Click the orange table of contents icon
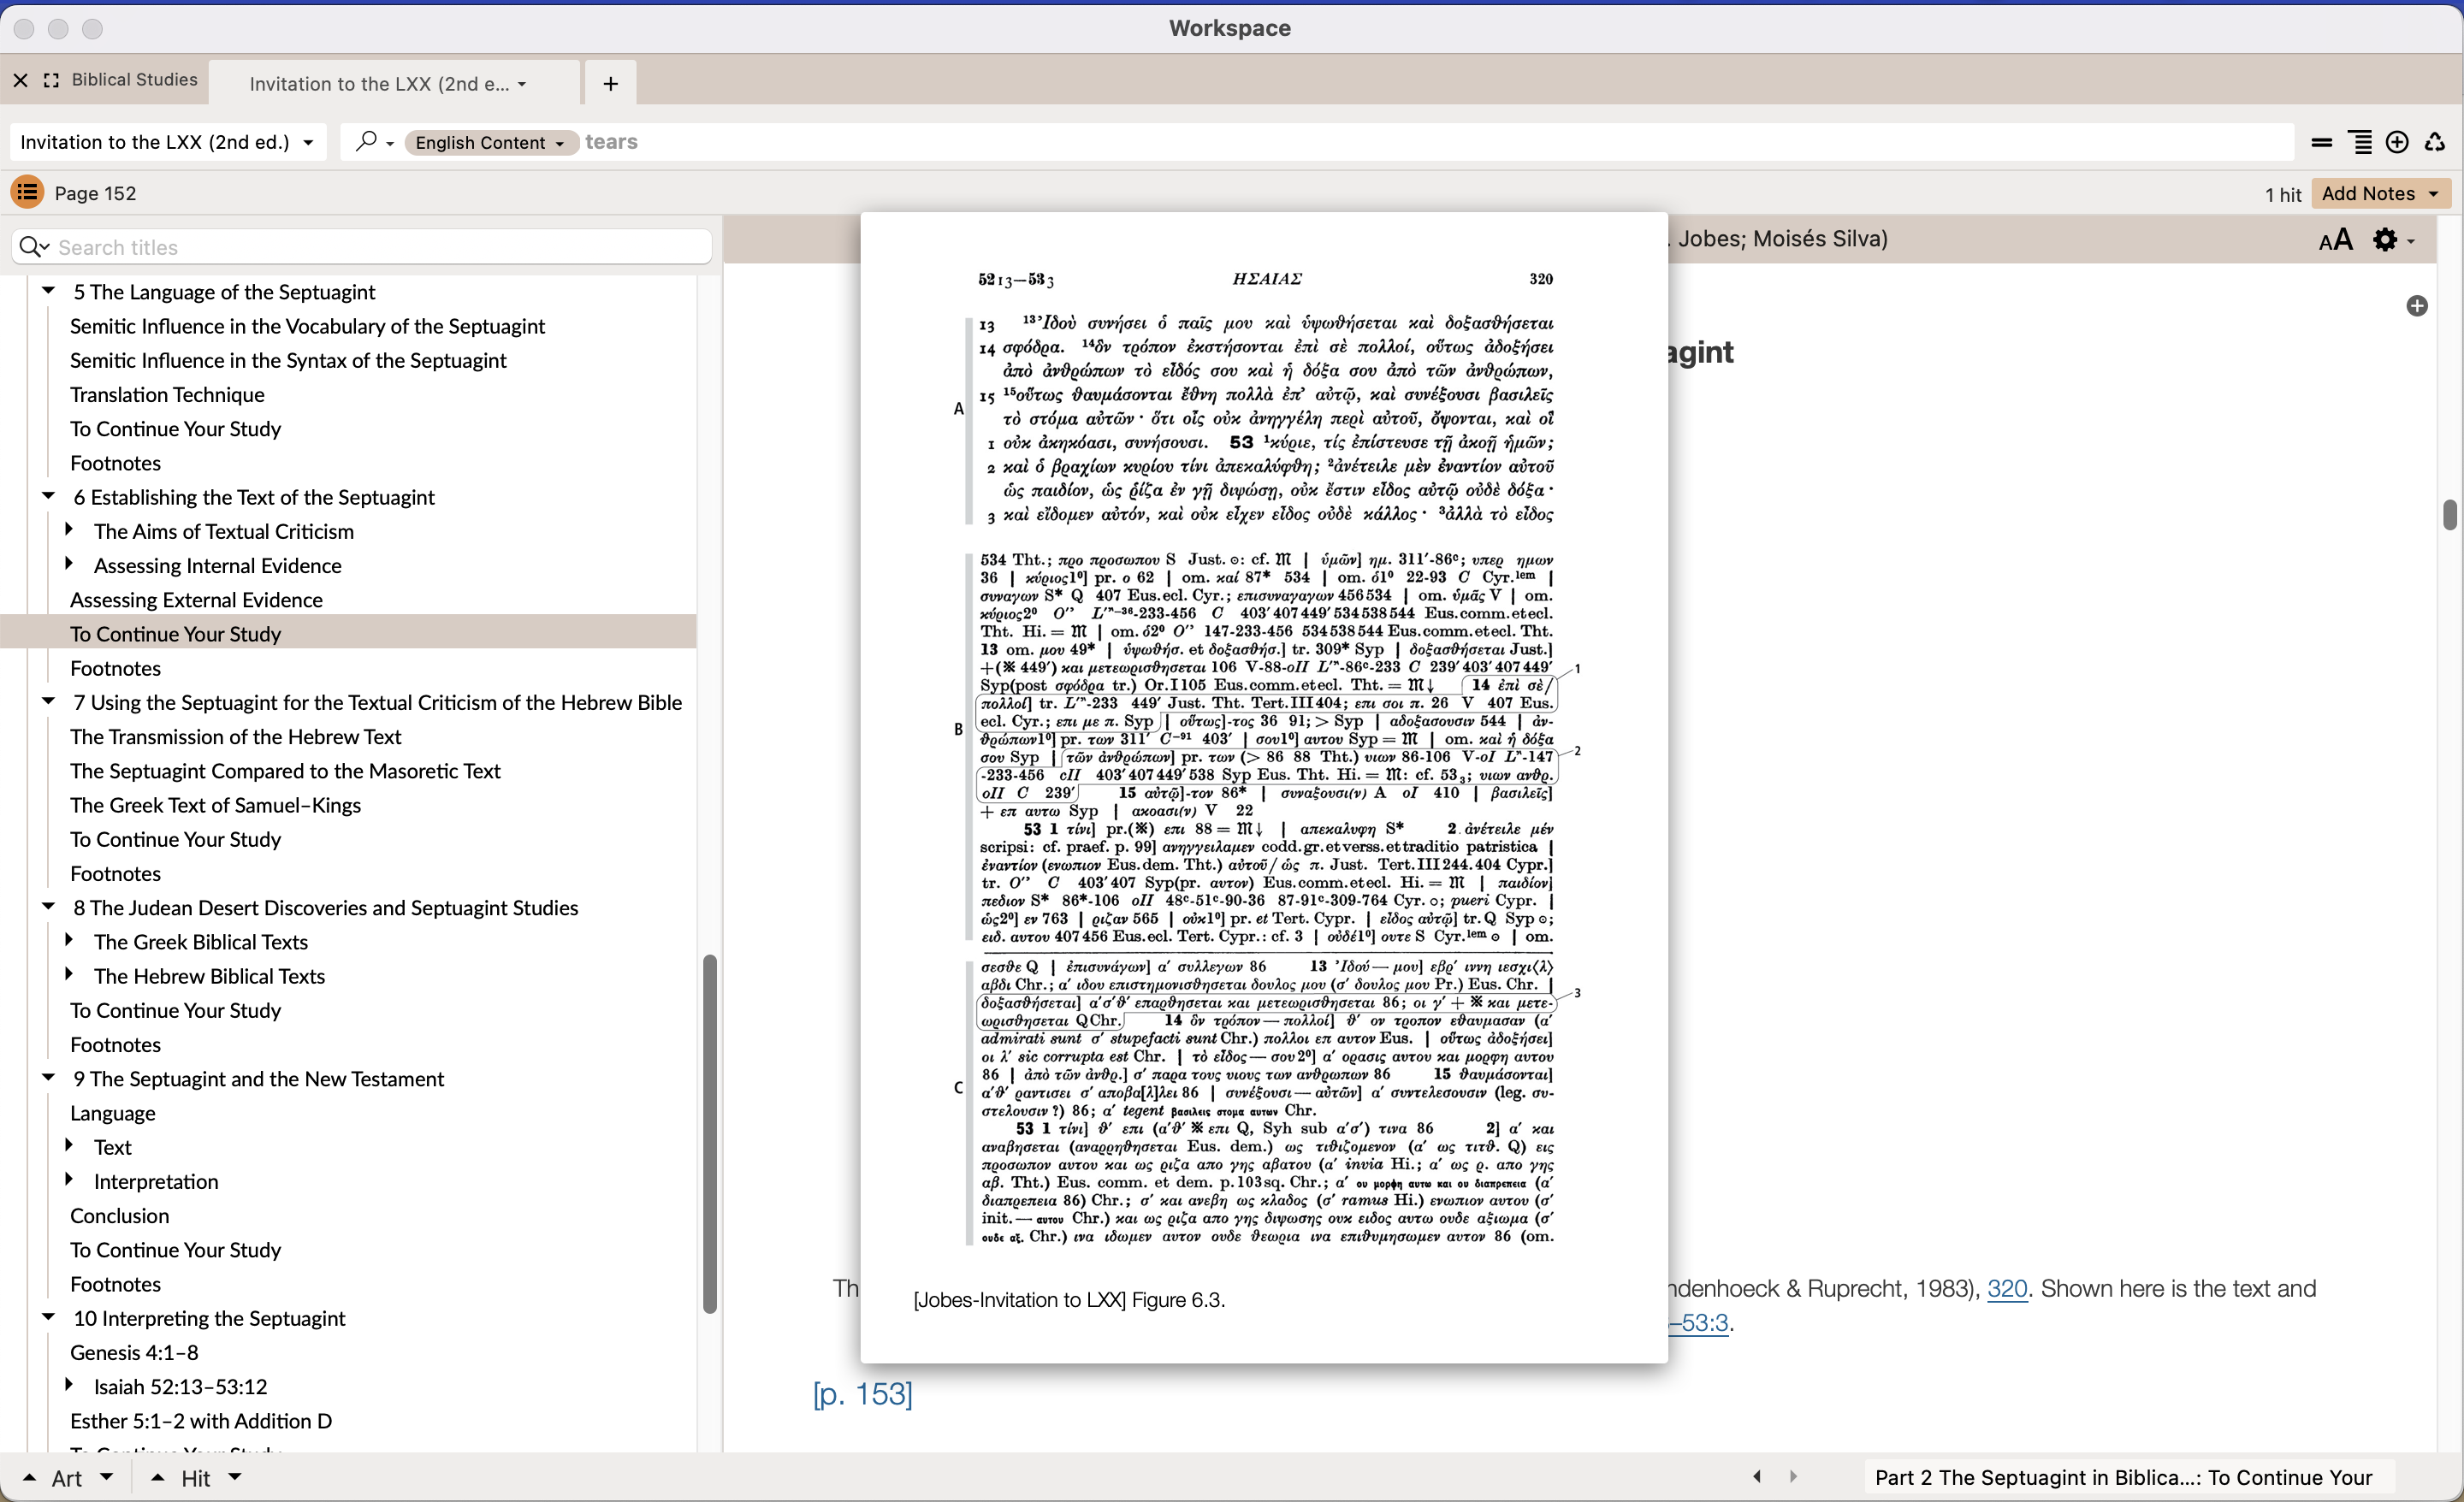Viewport: 2464px width, 1502px height. click(27, 192)
